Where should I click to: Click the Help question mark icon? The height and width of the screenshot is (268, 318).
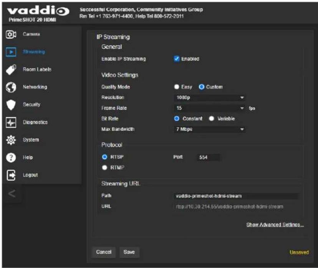point(11,157)
